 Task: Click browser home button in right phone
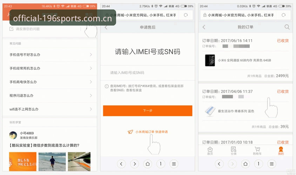(x=245, y=164)
